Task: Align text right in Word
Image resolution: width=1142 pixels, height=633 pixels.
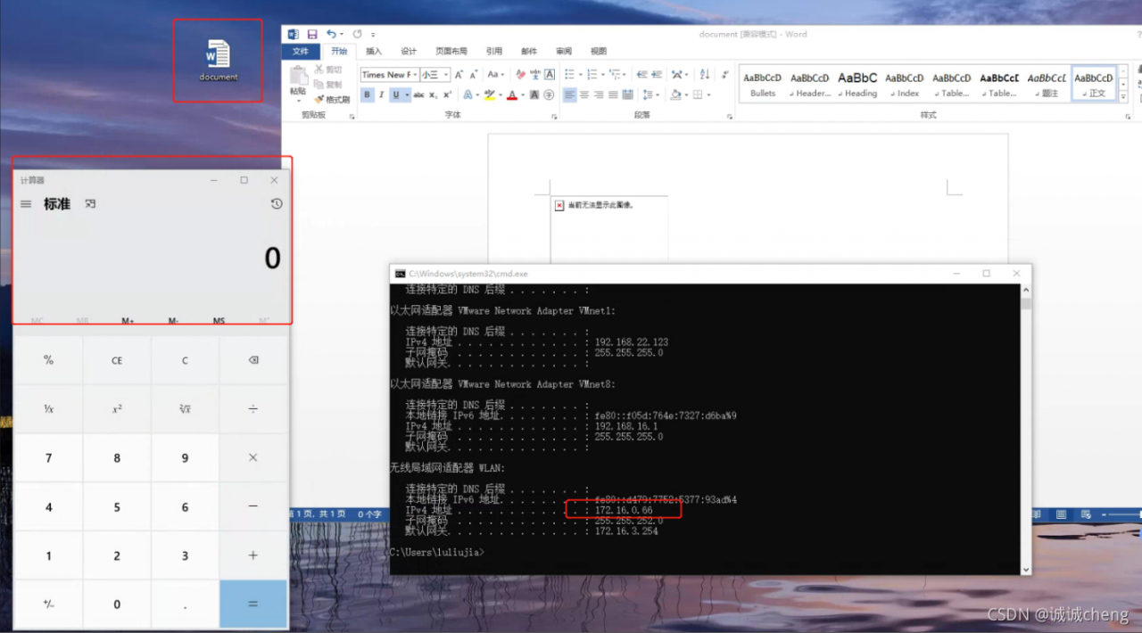Action: click(599, 95)
